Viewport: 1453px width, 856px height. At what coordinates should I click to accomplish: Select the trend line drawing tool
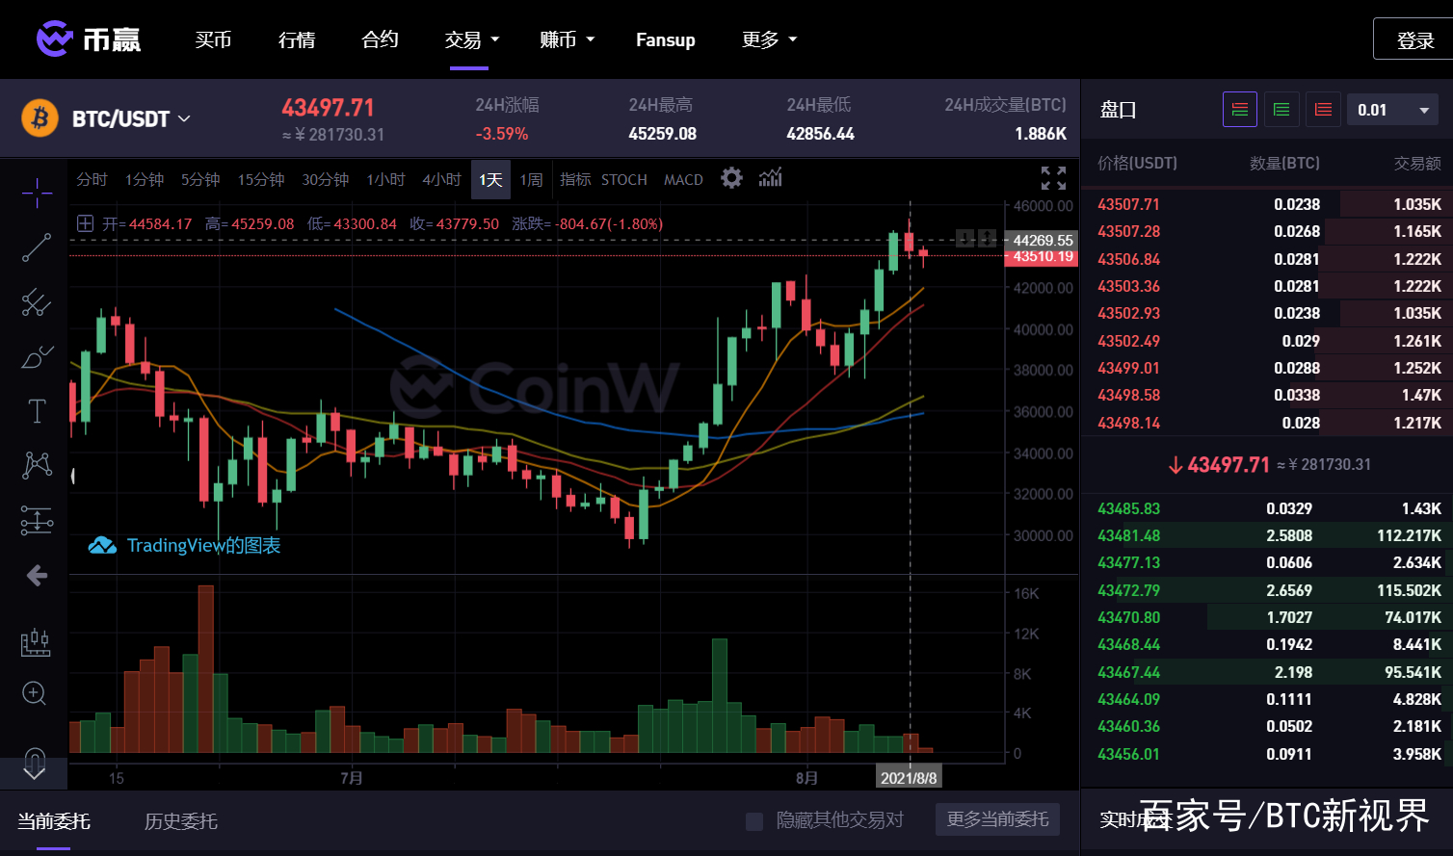click(37, 248)
